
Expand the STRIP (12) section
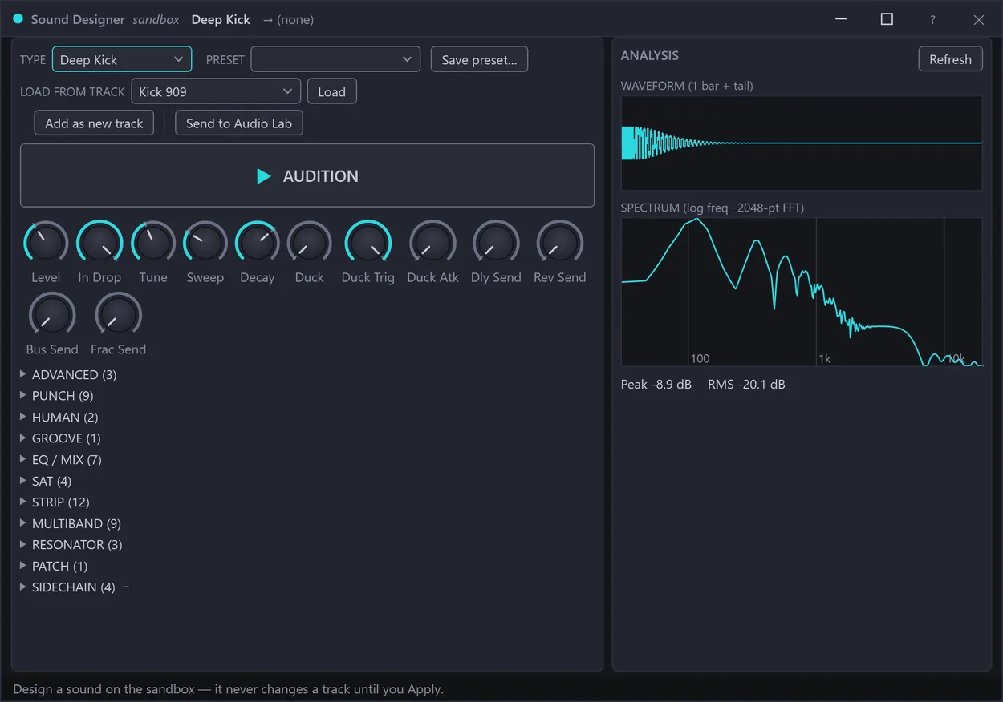click(55, 502)
